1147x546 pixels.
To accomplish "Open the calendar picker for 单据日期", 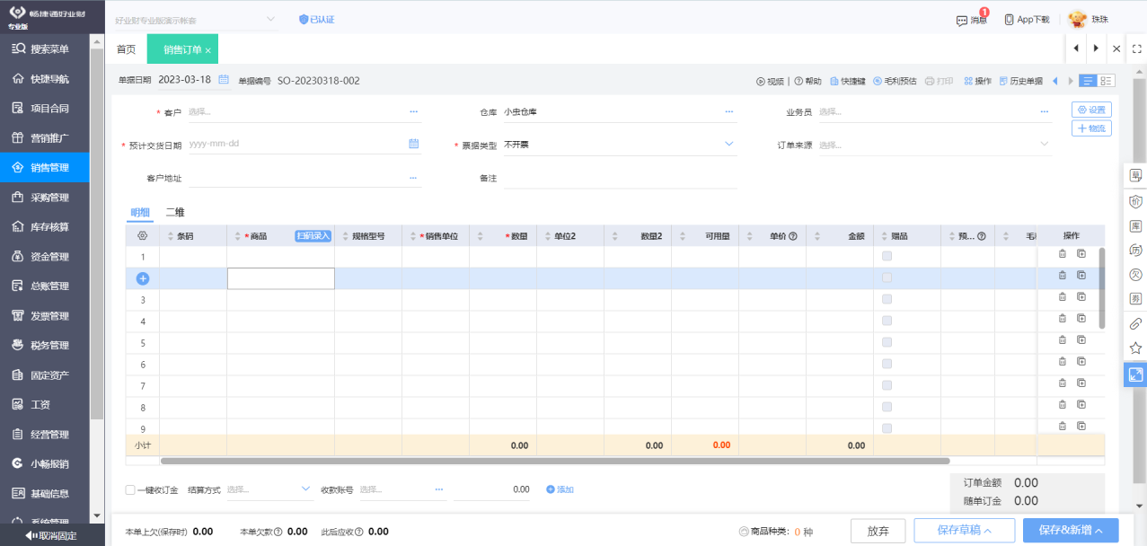I will coord(224,80).
